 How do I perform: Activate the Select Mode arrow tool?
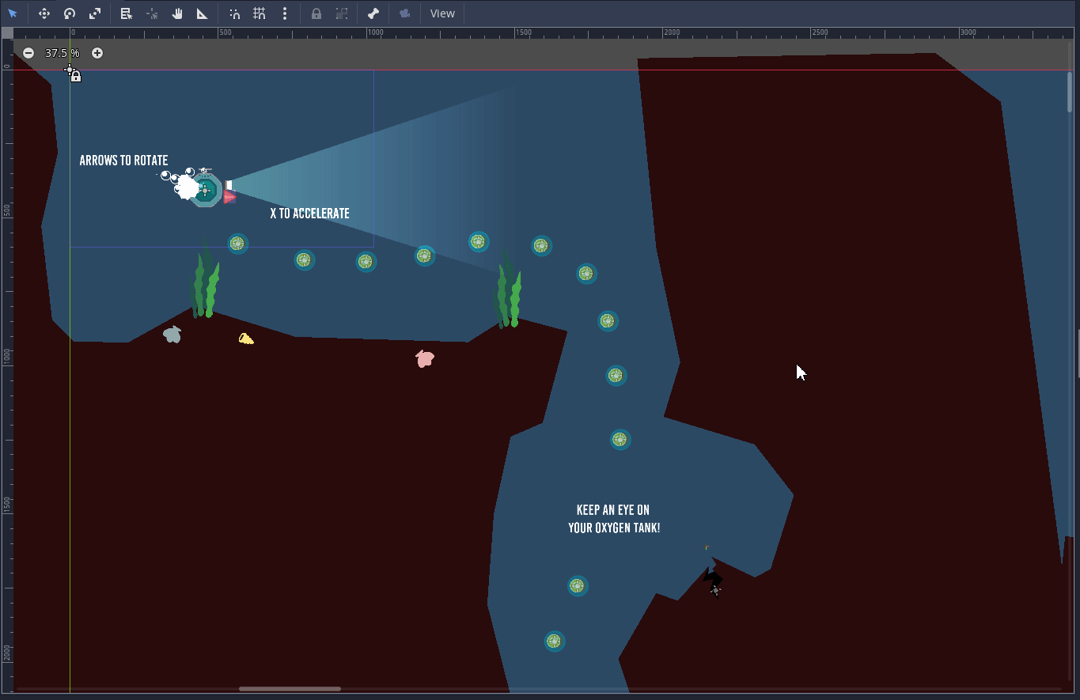tap(13, 13)
